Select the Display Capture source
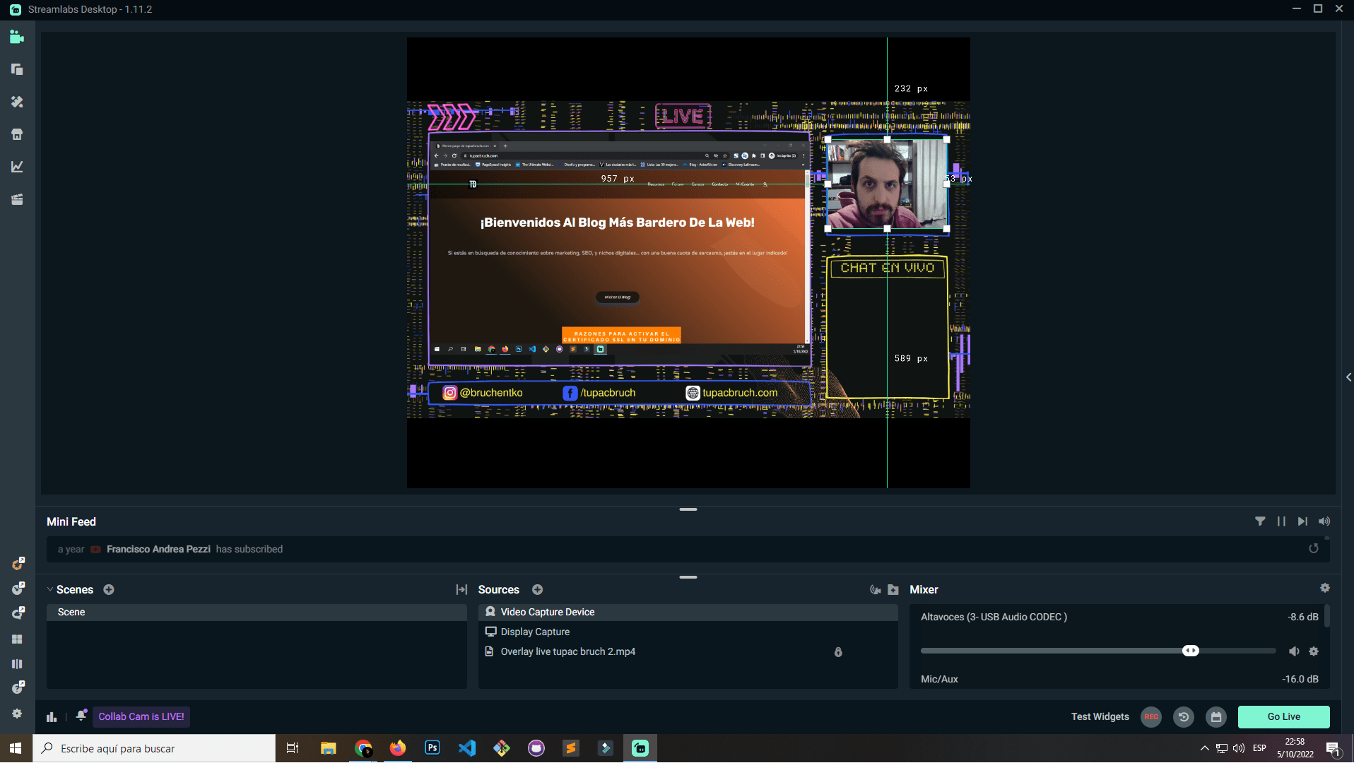This screenshot has width=1354, height=763. click(535, 632)
